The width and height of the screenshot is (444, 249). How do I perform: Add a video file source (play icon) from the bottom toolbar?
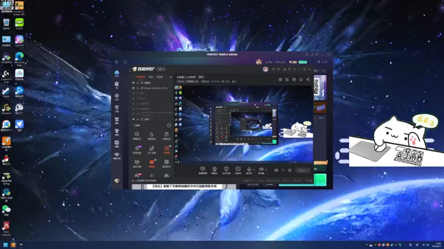coord(238,170)
